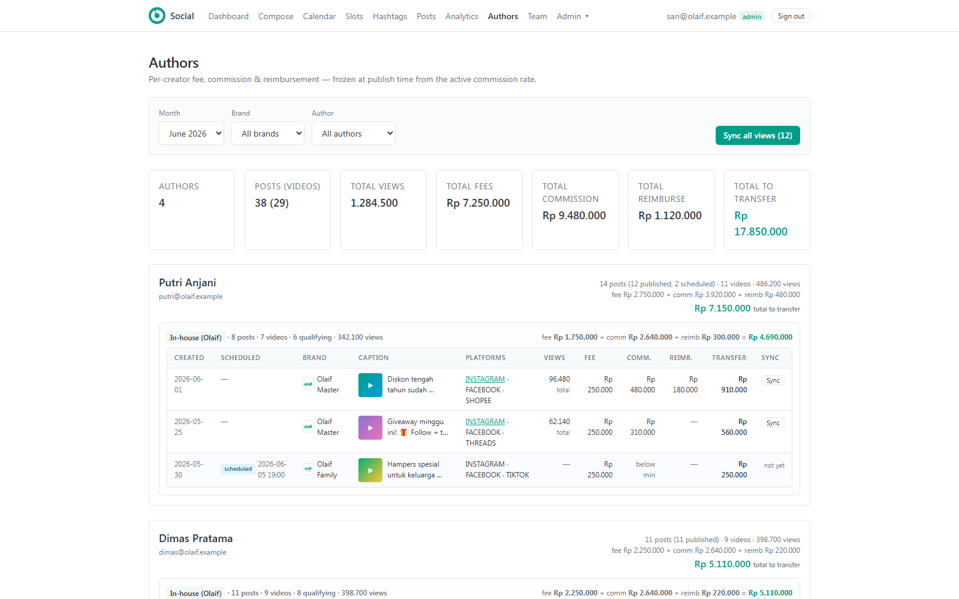The width and height of the screenshot is (959, 599).
Task: Click the VIEWS column header
Action: 554,358
